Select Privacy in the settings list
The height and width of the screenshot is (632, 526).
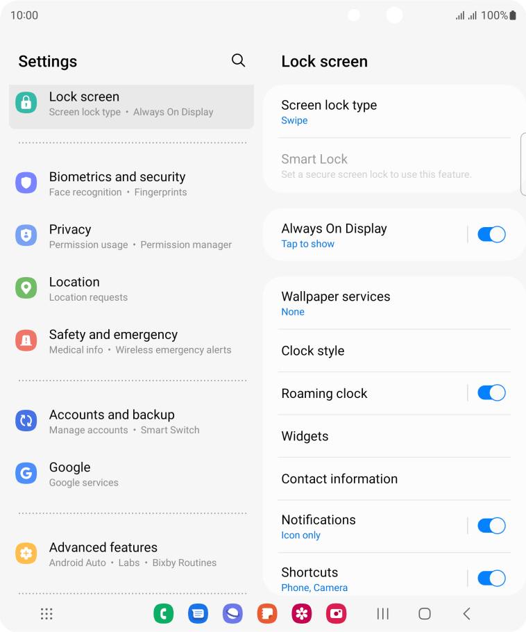click(131, 236)
